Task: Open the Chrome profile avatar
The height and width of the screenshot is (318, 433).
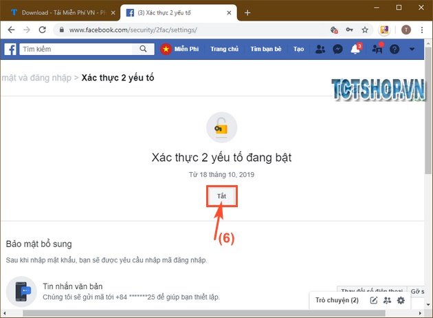Action: [406, 30]
